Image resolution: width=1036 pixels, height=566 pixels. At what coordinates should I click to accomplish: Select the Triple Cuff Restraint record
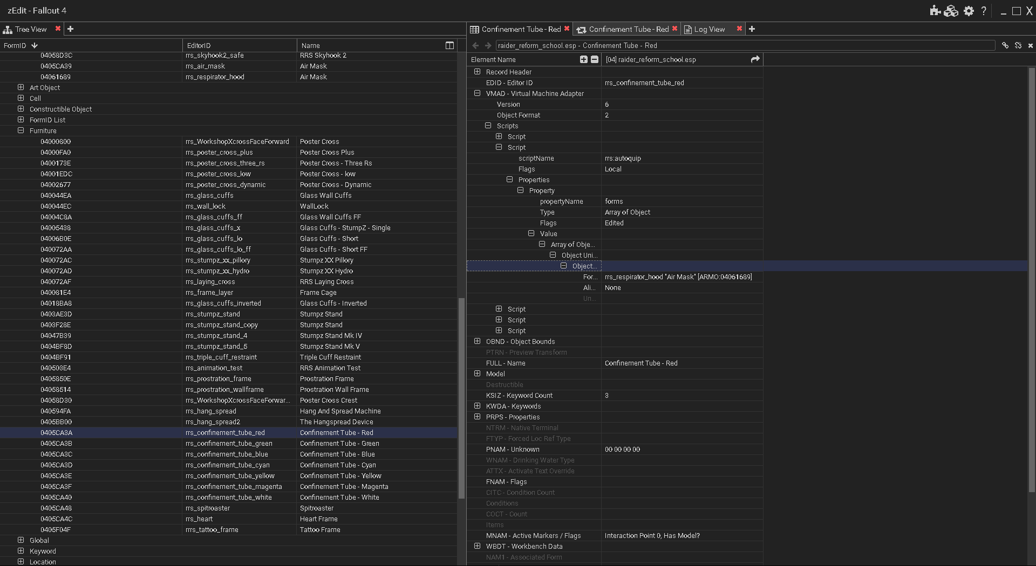(x=229, y=357)
